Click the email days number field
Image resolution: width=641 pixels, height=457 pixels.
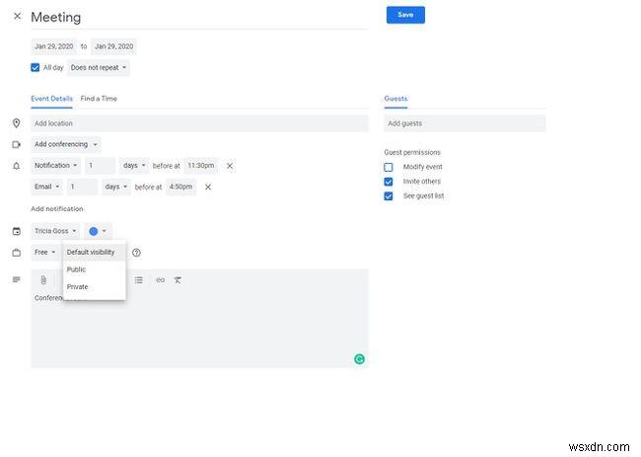pos(82,187)
